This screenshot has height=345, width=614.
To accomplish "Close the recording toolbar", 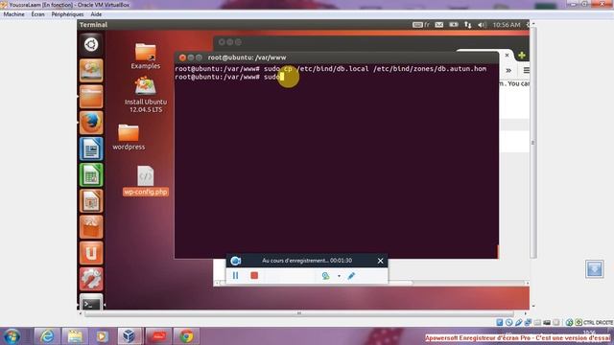I will click(380, 261).
